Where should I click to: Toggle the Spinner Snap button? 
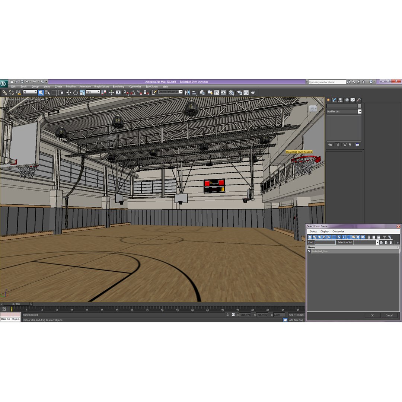(146, 93)
